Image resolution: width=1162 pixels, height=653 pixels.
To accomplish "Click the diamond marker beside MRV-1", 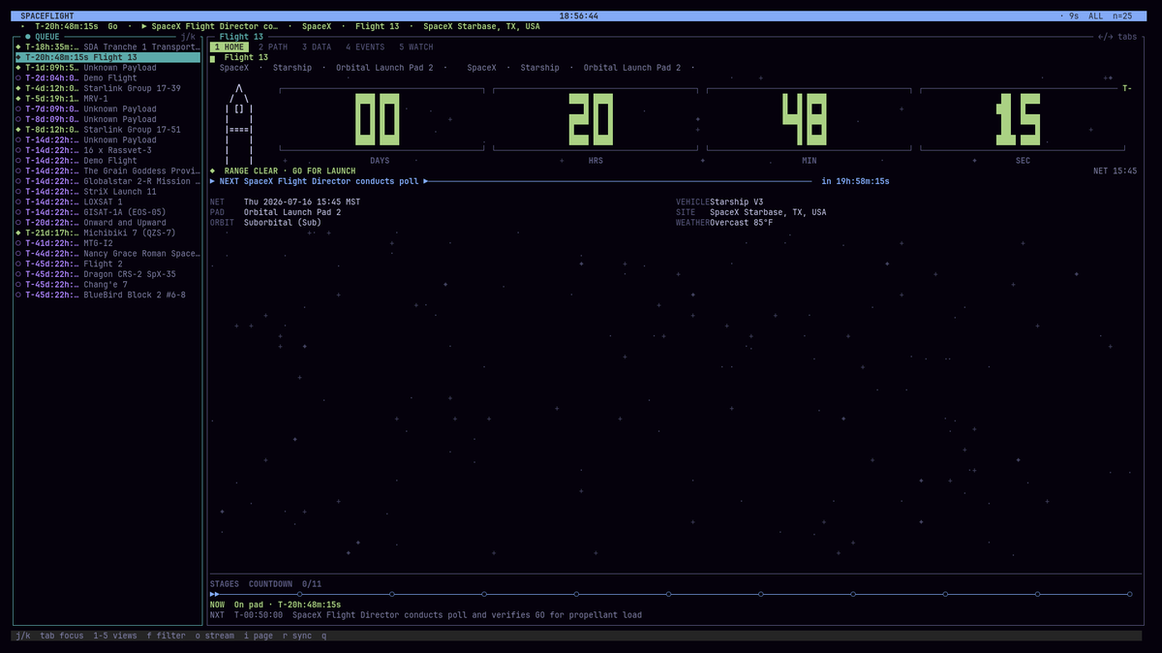I will [18, 99].
